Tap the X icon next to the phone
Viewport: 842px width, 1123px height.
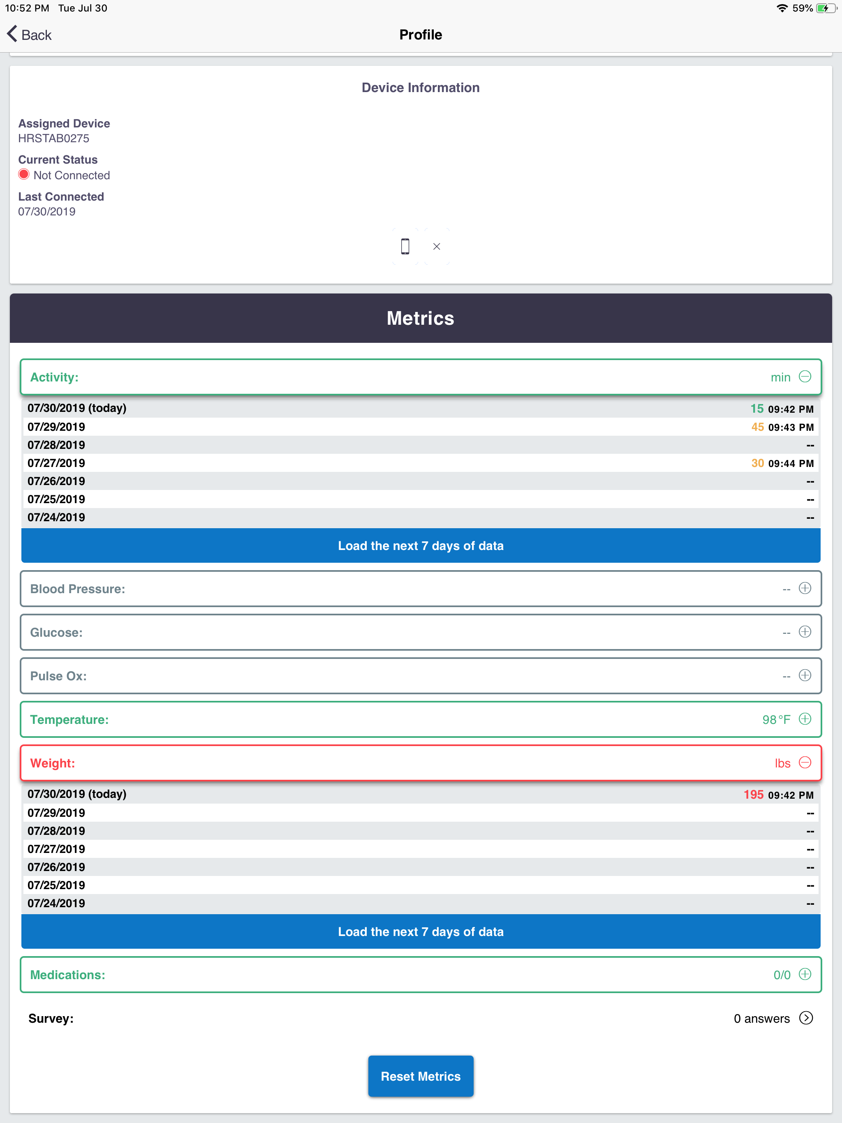click(x=436, y=247)
